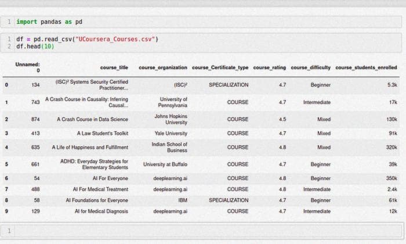The image size is (406, 244).
Task: Click the 'IBM' organization cell
Action: click(x=183, y=200)
